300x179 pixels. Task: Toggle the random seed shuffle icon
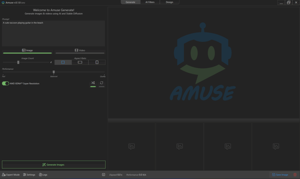point(93,83)
